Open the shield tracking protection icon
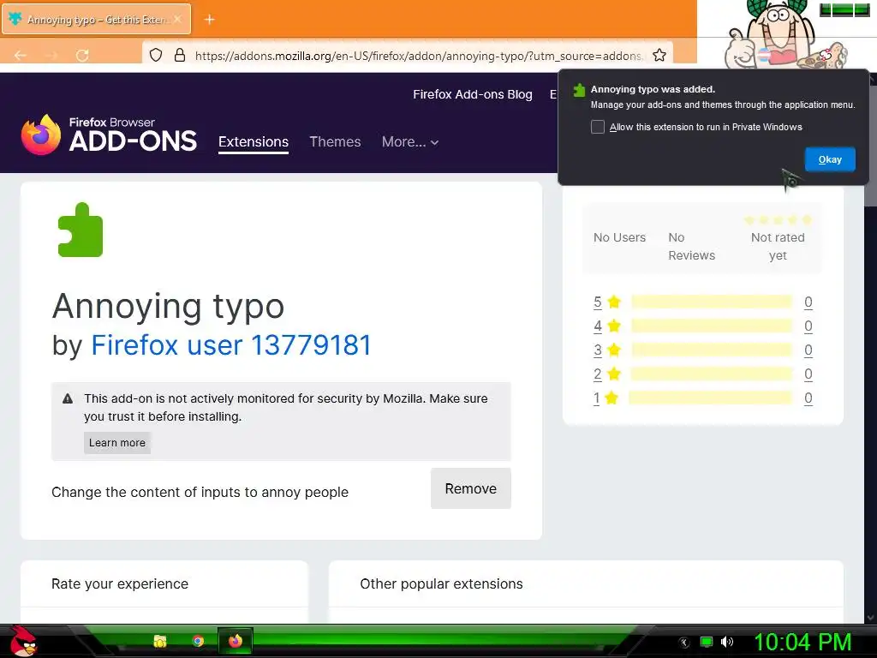This screenshot has width=877, height=658. (x=156, y=55)
